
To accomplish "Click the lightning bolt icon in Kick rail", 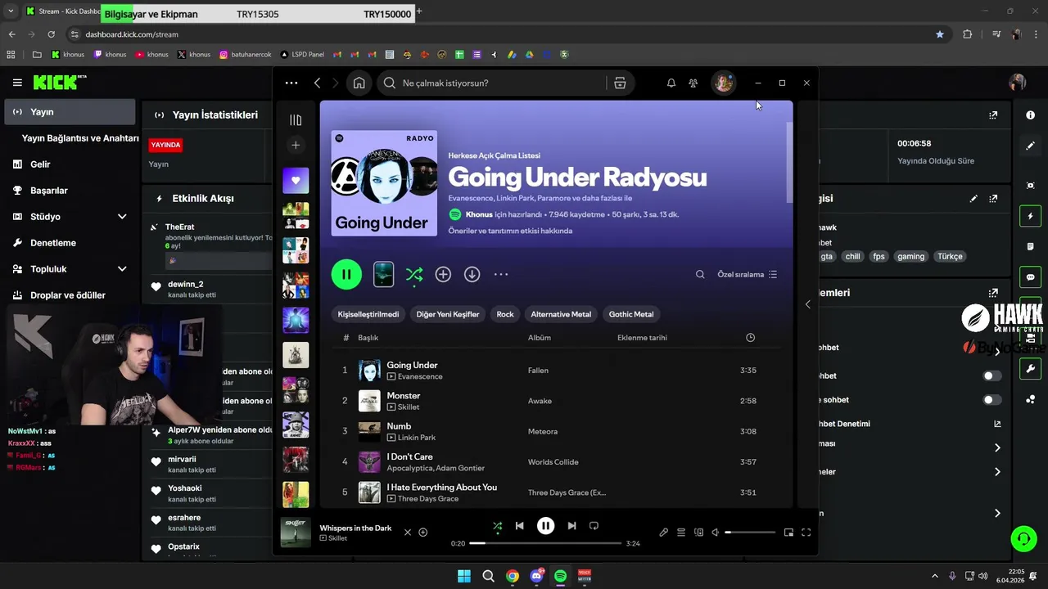I will click(x=1030, y=216).
